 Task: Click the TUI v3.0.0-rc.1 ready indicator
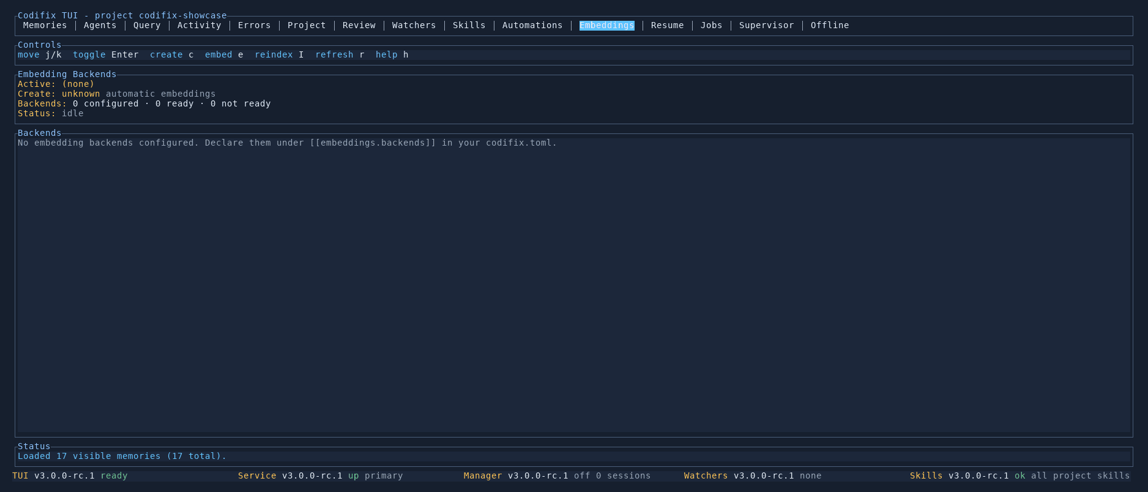point(70,475)
